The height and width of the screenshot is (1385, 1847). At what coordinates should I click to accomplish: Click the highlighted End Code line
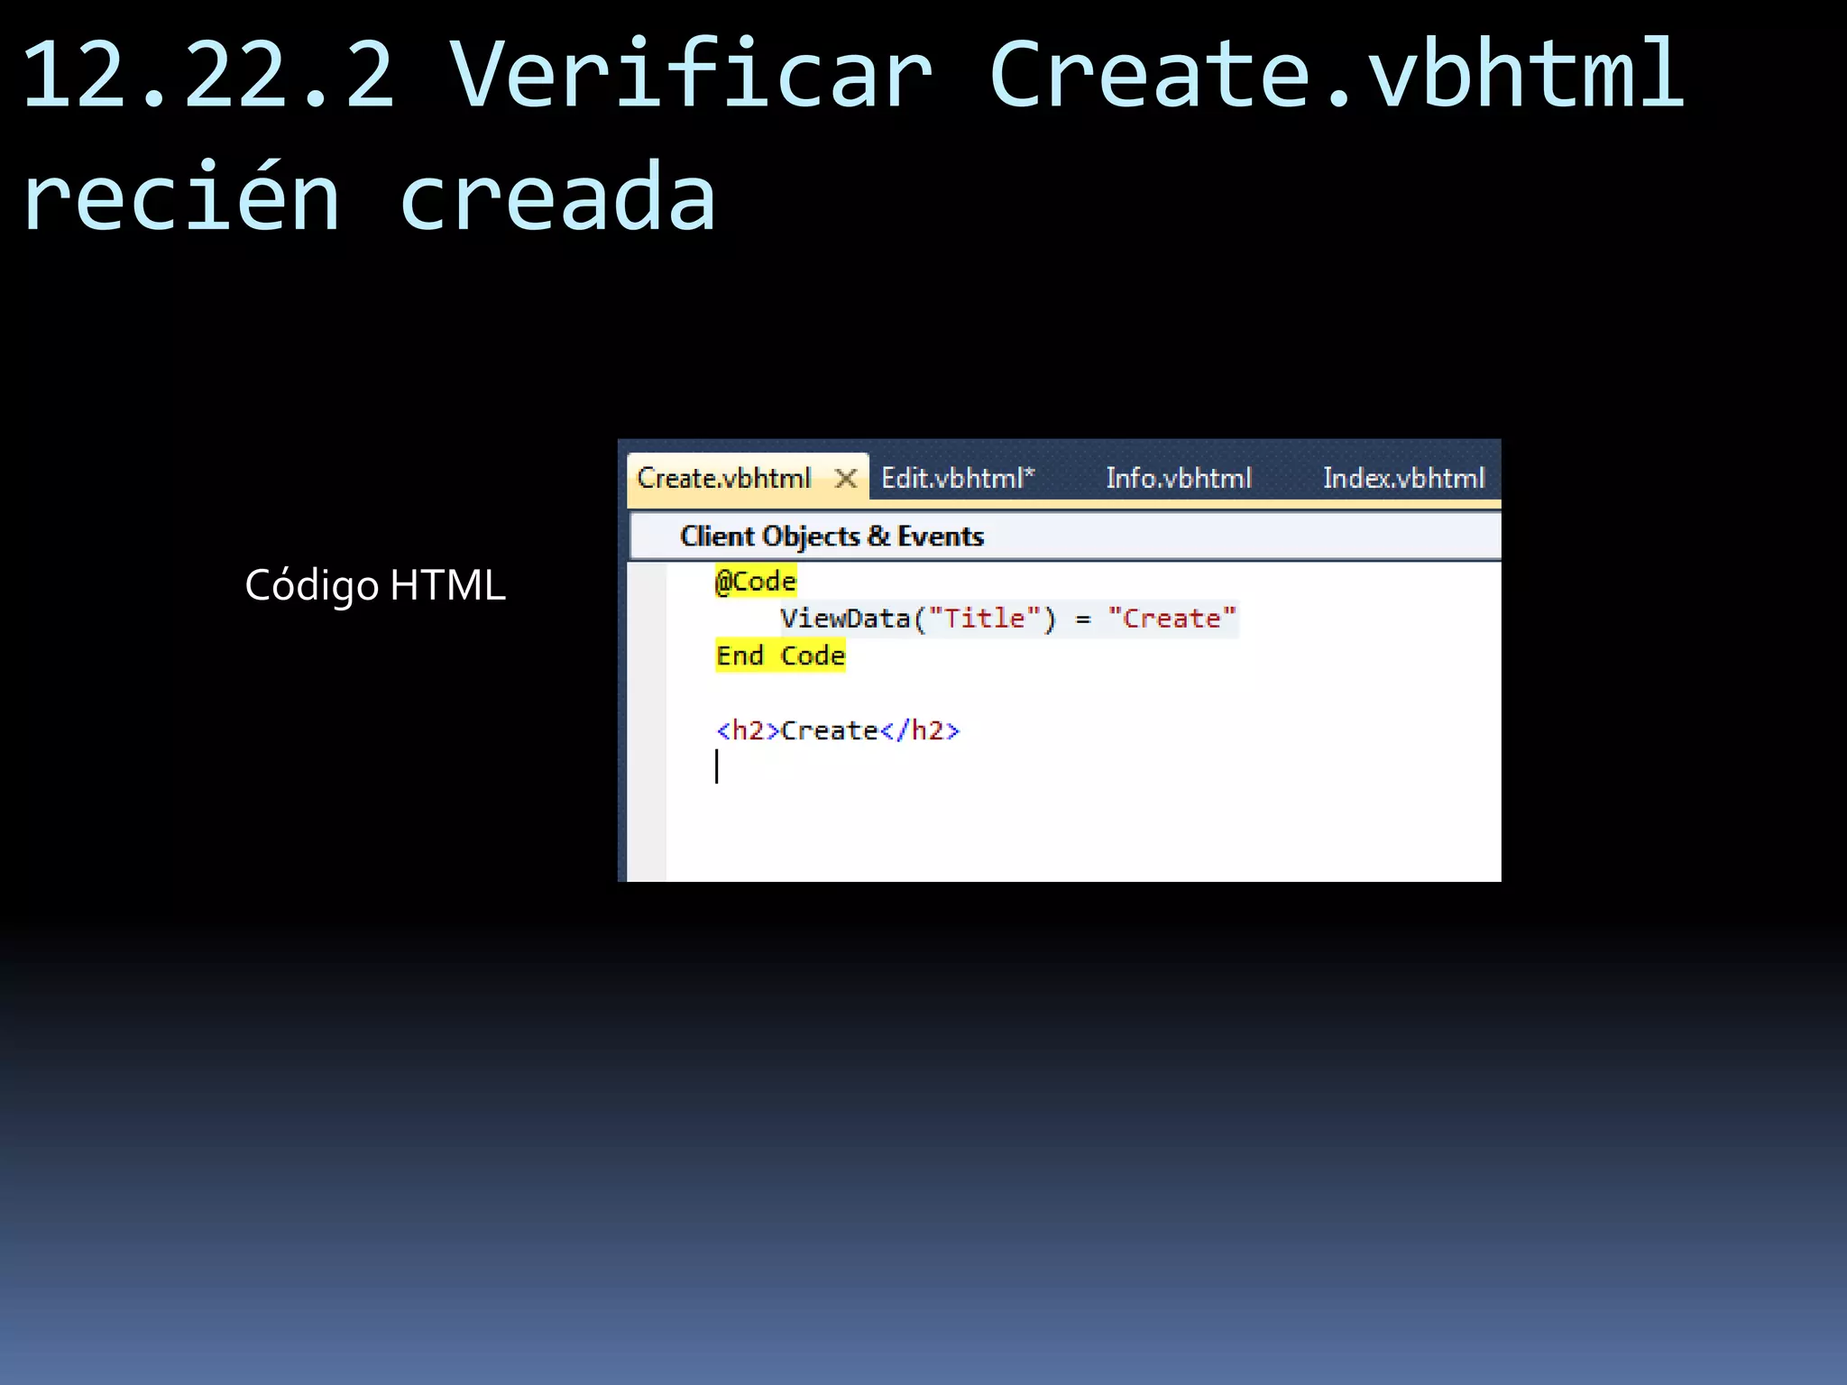tap(780, 656)
